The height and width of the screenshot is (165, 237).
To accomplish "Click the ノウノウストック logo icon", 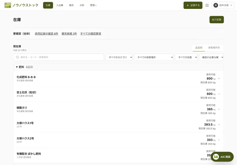I will (8, 5).
